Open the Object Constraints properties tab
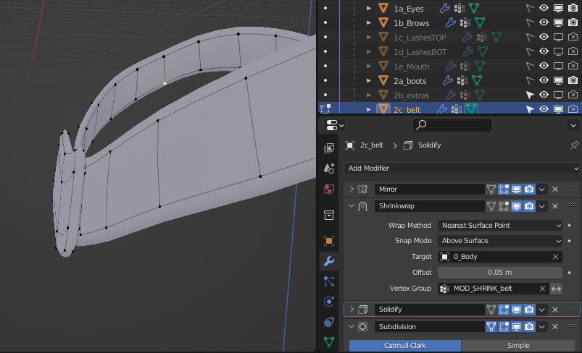 pos(329,322)
